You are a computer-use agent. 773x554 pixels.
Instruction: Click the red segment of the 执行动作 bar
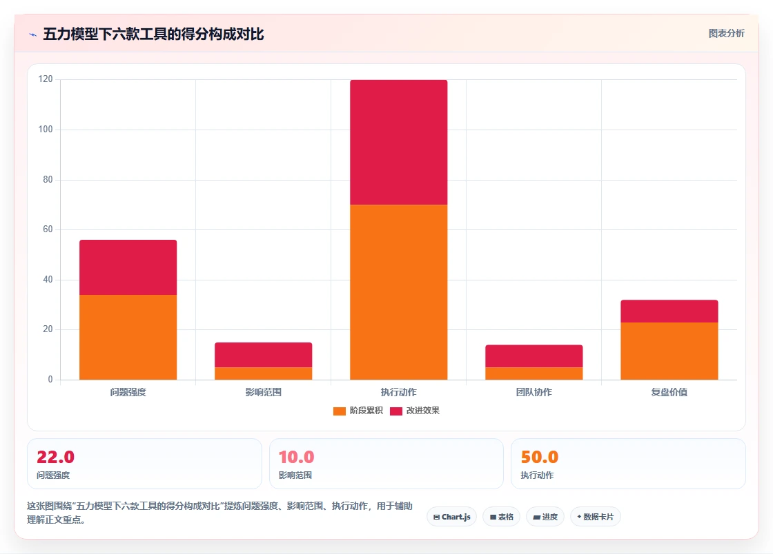pos(399,142)
